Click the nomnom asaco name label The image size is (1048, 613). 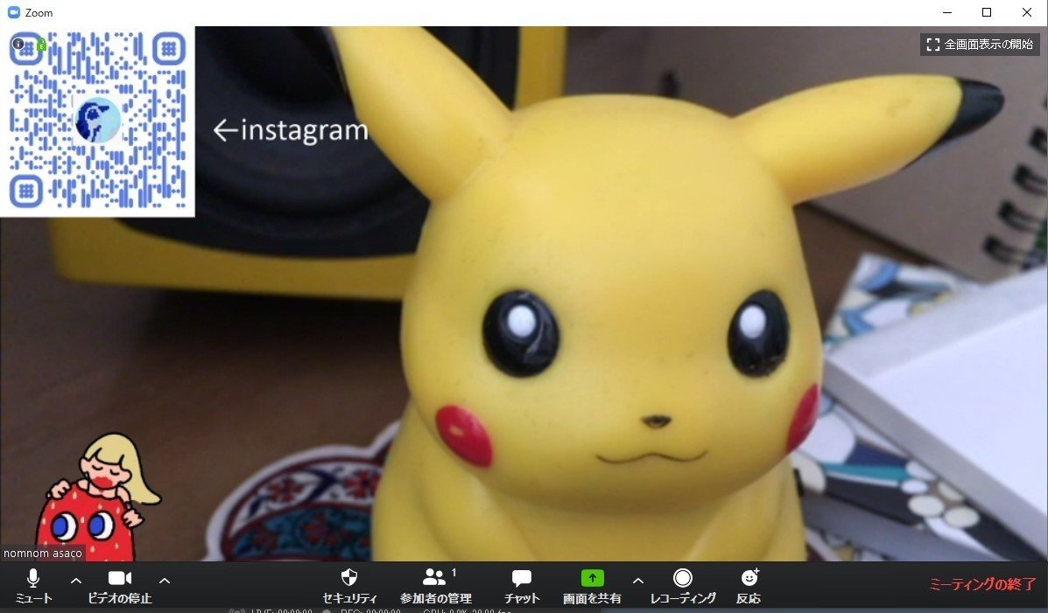click(42, 553)
